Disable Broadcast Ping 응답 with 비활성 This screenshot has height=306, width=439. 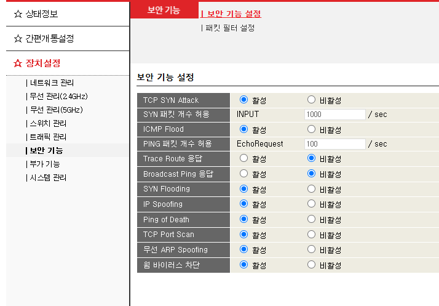[x=311, y=174]
